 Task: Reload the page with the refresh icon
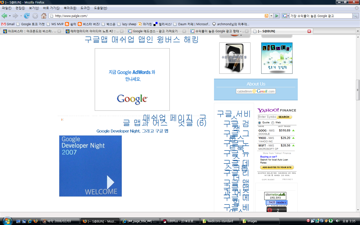pos(27,16)
